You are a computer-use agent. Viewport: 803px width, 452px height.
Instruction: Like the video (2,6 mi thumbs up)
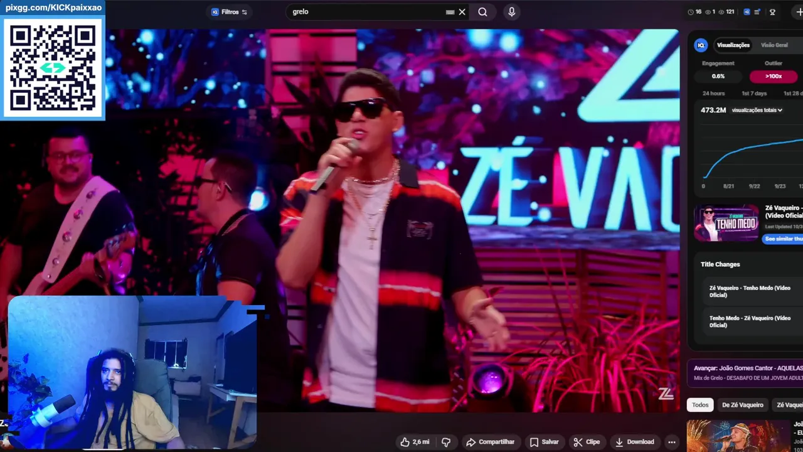click(414, 442)
